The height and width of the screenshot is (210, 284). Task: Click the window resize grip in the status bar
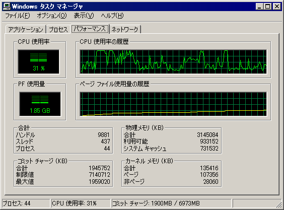point(278,204)
